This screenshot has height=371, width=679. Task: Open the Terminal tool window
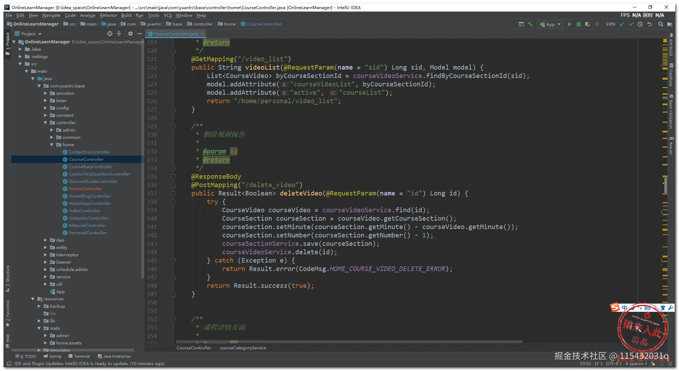point(79,356)
